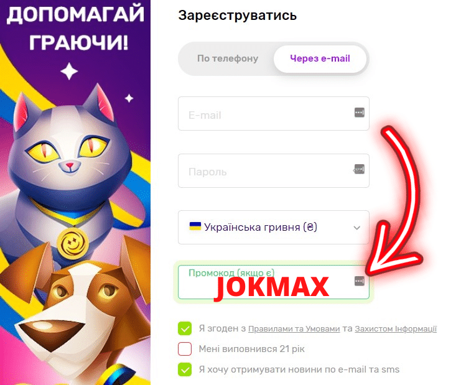Screen dimensions: 461x385
Task: Click the password manager icon in promo code field
Action: 359,281
